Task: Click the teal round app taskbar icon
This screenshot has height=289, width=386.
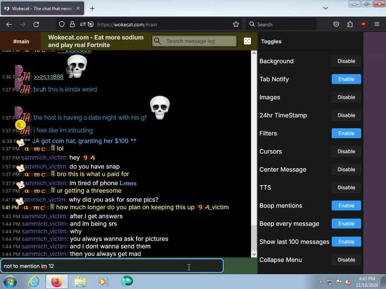Action: tap(127, 281)
